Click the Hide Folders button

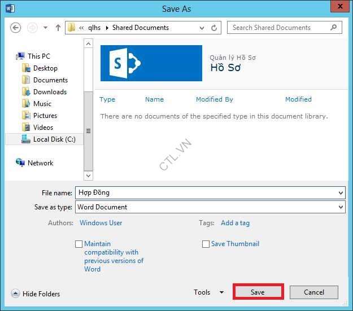36,294
